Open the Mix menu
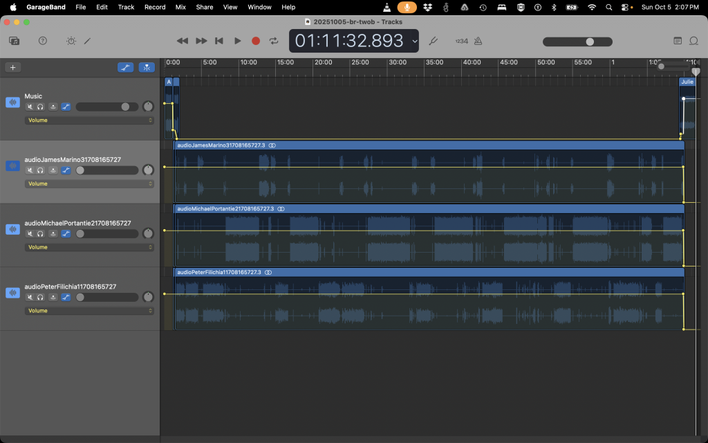The width and height of the screenshot is (708, 443). (x=180, y=7)
